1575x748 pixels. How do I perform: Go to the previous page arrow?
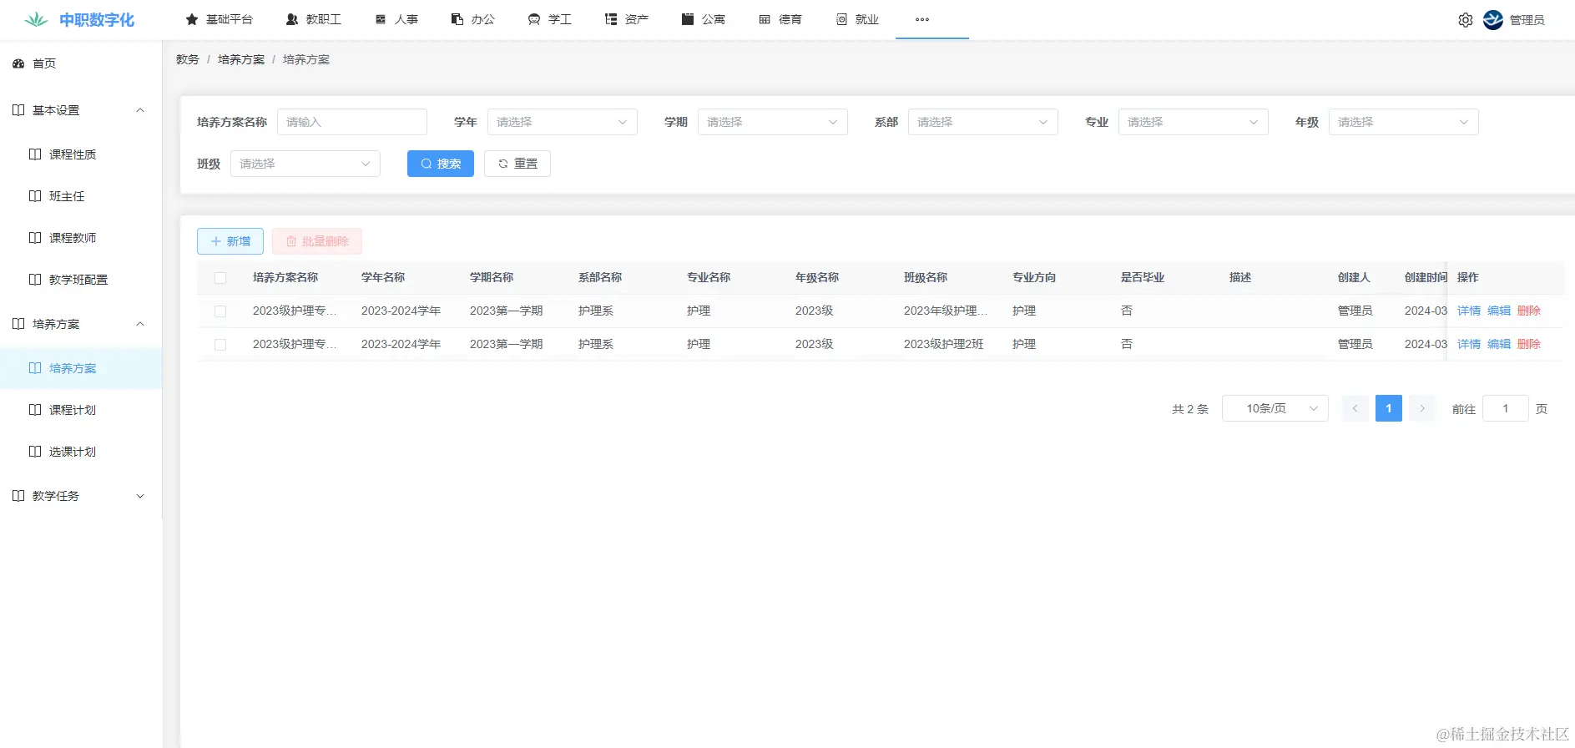1355,408
